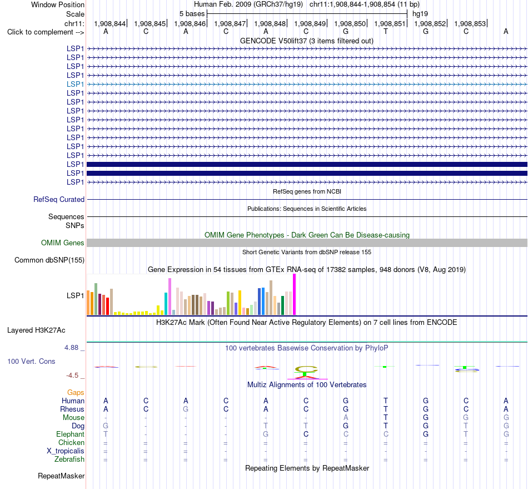This screenshot has height=489, width=528.
Task: Click the faded A in the Mouse row
Action: pyautogui.click(x=346, y=418)
